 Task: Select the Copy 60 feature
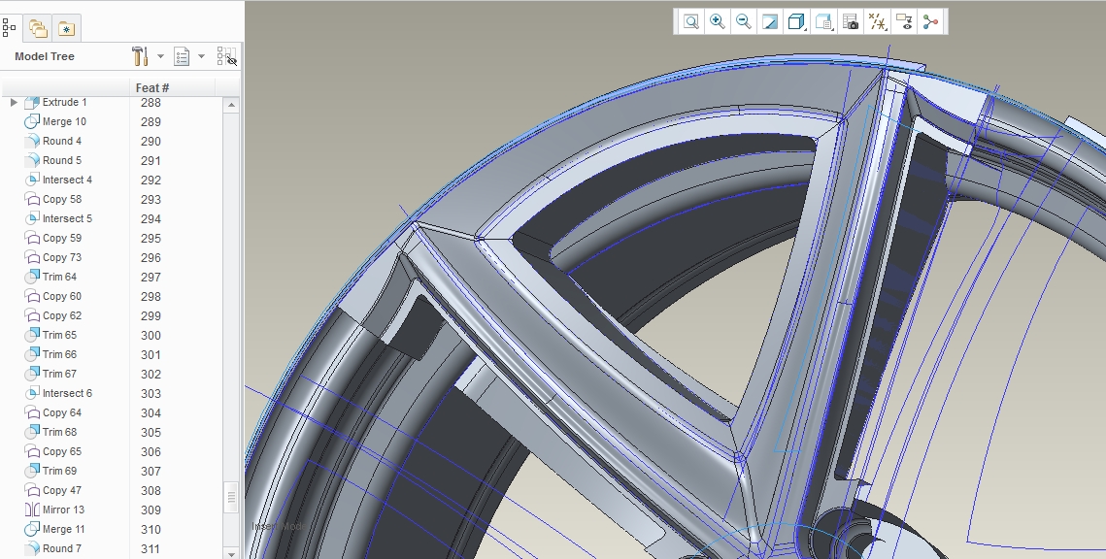pos(62,296)
